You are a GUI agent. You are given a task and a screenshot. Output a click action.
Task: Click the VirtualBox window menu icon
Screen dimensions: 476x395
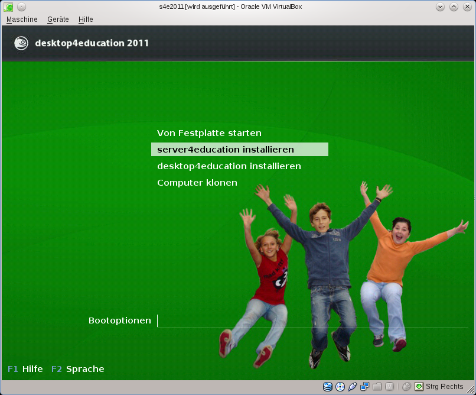tap(8, 7)
